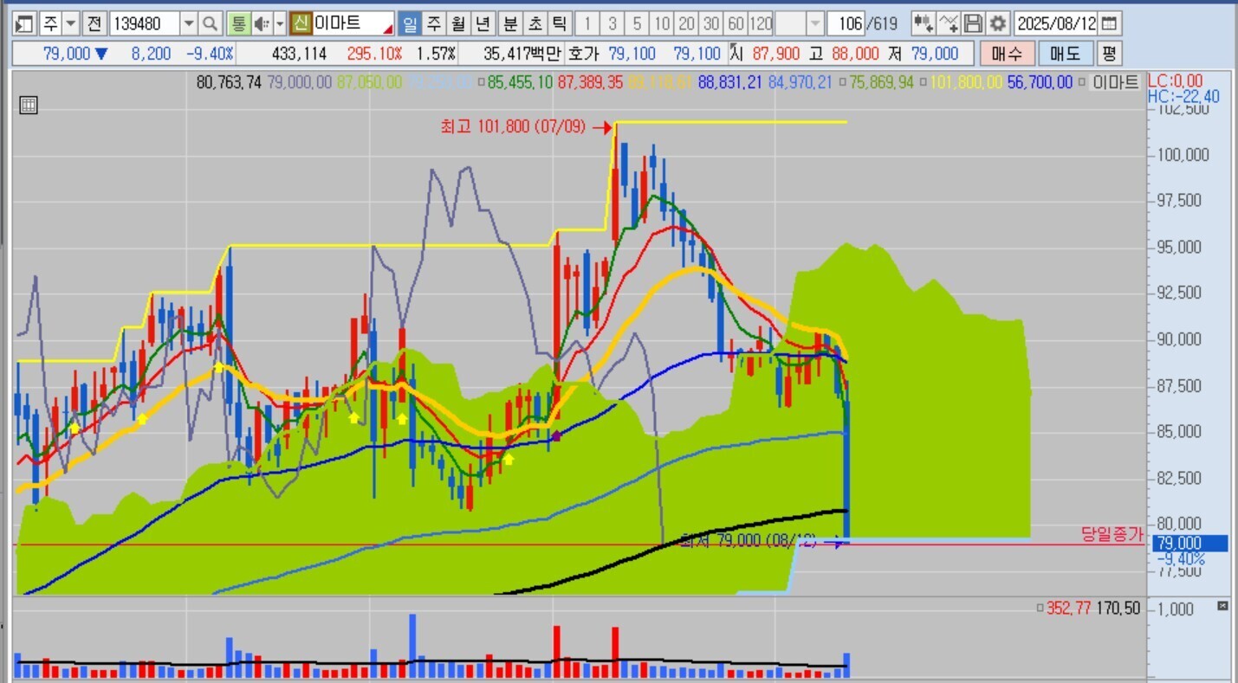Viewport: 1238px width, 683px height.
Task: Choose interval 120
Action: pos(761,23)
